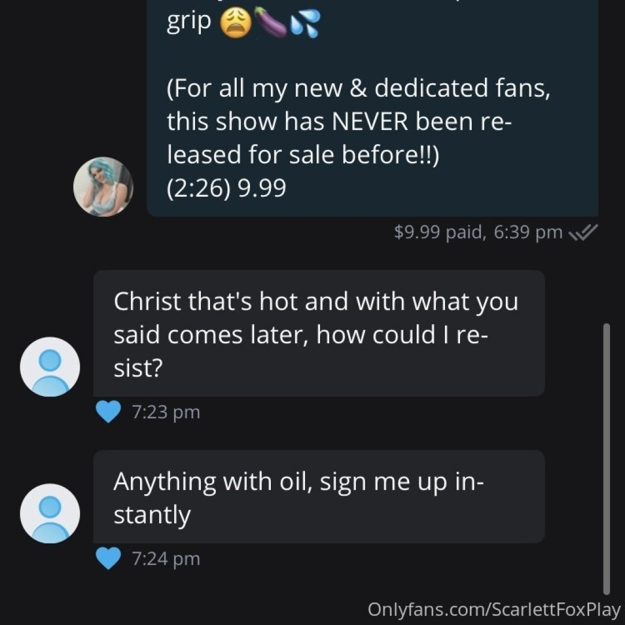Viewport: 625px width, 625px height.
Task: Click the sweat droplets emoji
Action: [305, 25]
